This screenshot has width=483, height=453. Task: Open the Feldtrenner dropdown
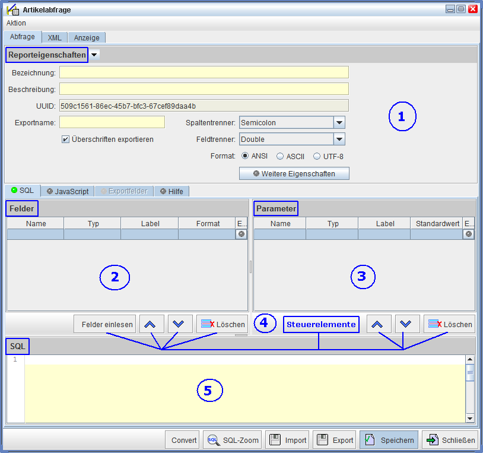[339, 140]
